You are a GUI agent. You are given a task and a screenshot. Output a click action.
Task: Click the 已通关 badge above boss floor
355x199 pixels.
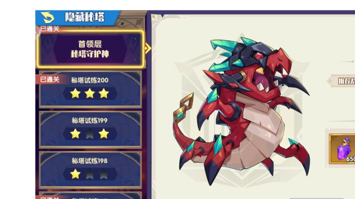(50, 29)
